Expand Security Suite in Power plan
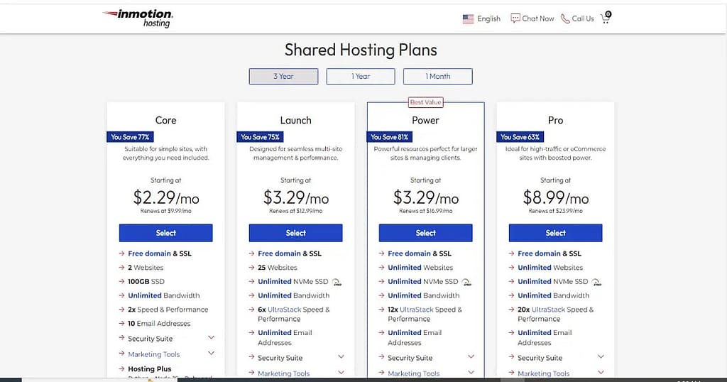 coord(471,357)
